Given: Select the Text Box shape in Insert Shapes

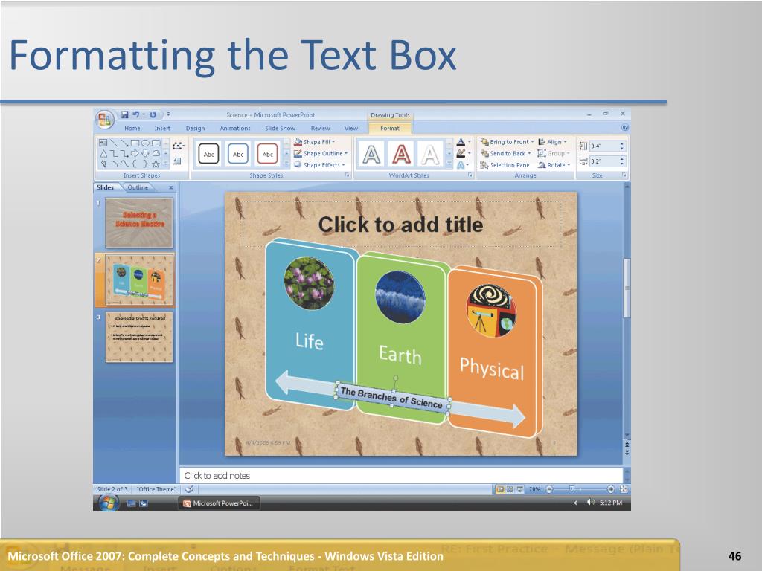Looking at the screenshot, I should tap(103, 143).
